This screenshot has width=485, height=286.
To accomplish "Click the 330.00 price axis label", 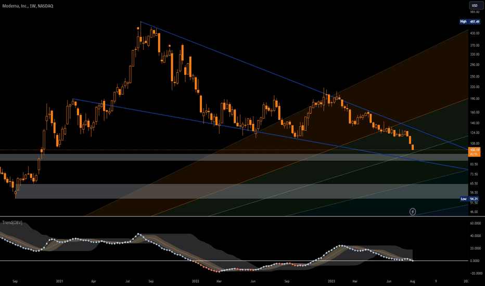I will pyautogui.click(x=475, y=55).
